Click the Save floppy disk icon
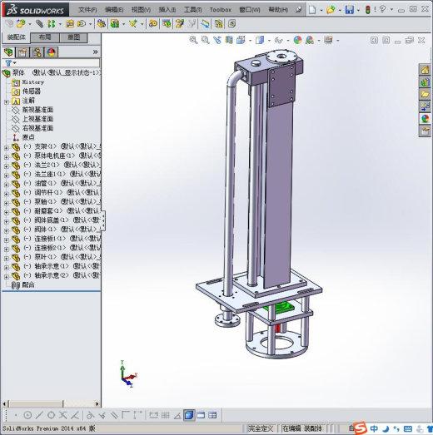 350,10
